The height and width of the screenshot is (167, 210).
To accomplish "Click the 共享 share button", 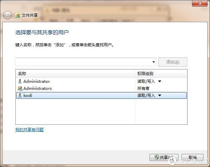I will [x=164, y=157].
